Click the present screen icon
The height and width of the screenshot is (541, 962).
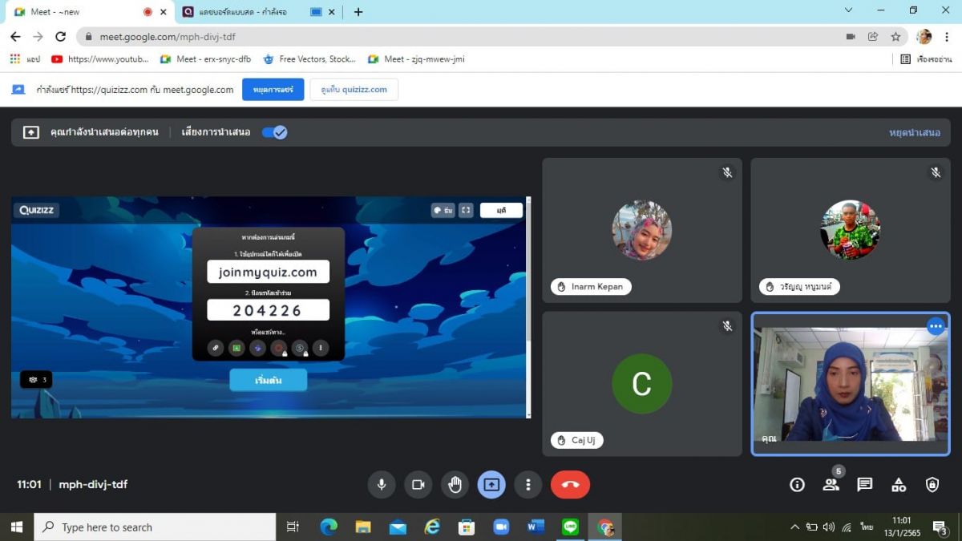pos(491,484)
